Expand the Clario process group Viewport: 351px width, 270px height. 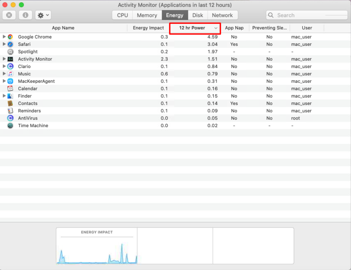pyautogui.click(x=4, y=66)
